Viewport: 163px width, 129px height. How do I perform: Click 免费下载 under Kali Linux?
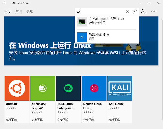tap(114, 120)
